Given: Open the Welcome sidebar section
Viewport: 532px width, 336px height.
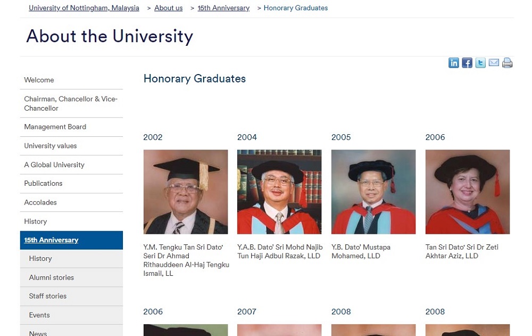Looking at the screenshot, I should [39, 80].
